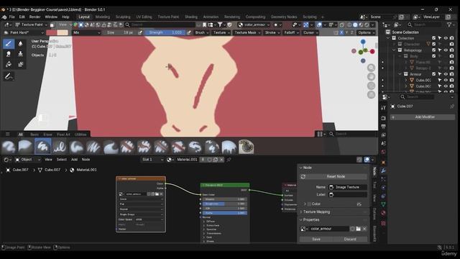Select the Clone stamp tool
This screenshot has height=259, width=460.
(20, 54)
